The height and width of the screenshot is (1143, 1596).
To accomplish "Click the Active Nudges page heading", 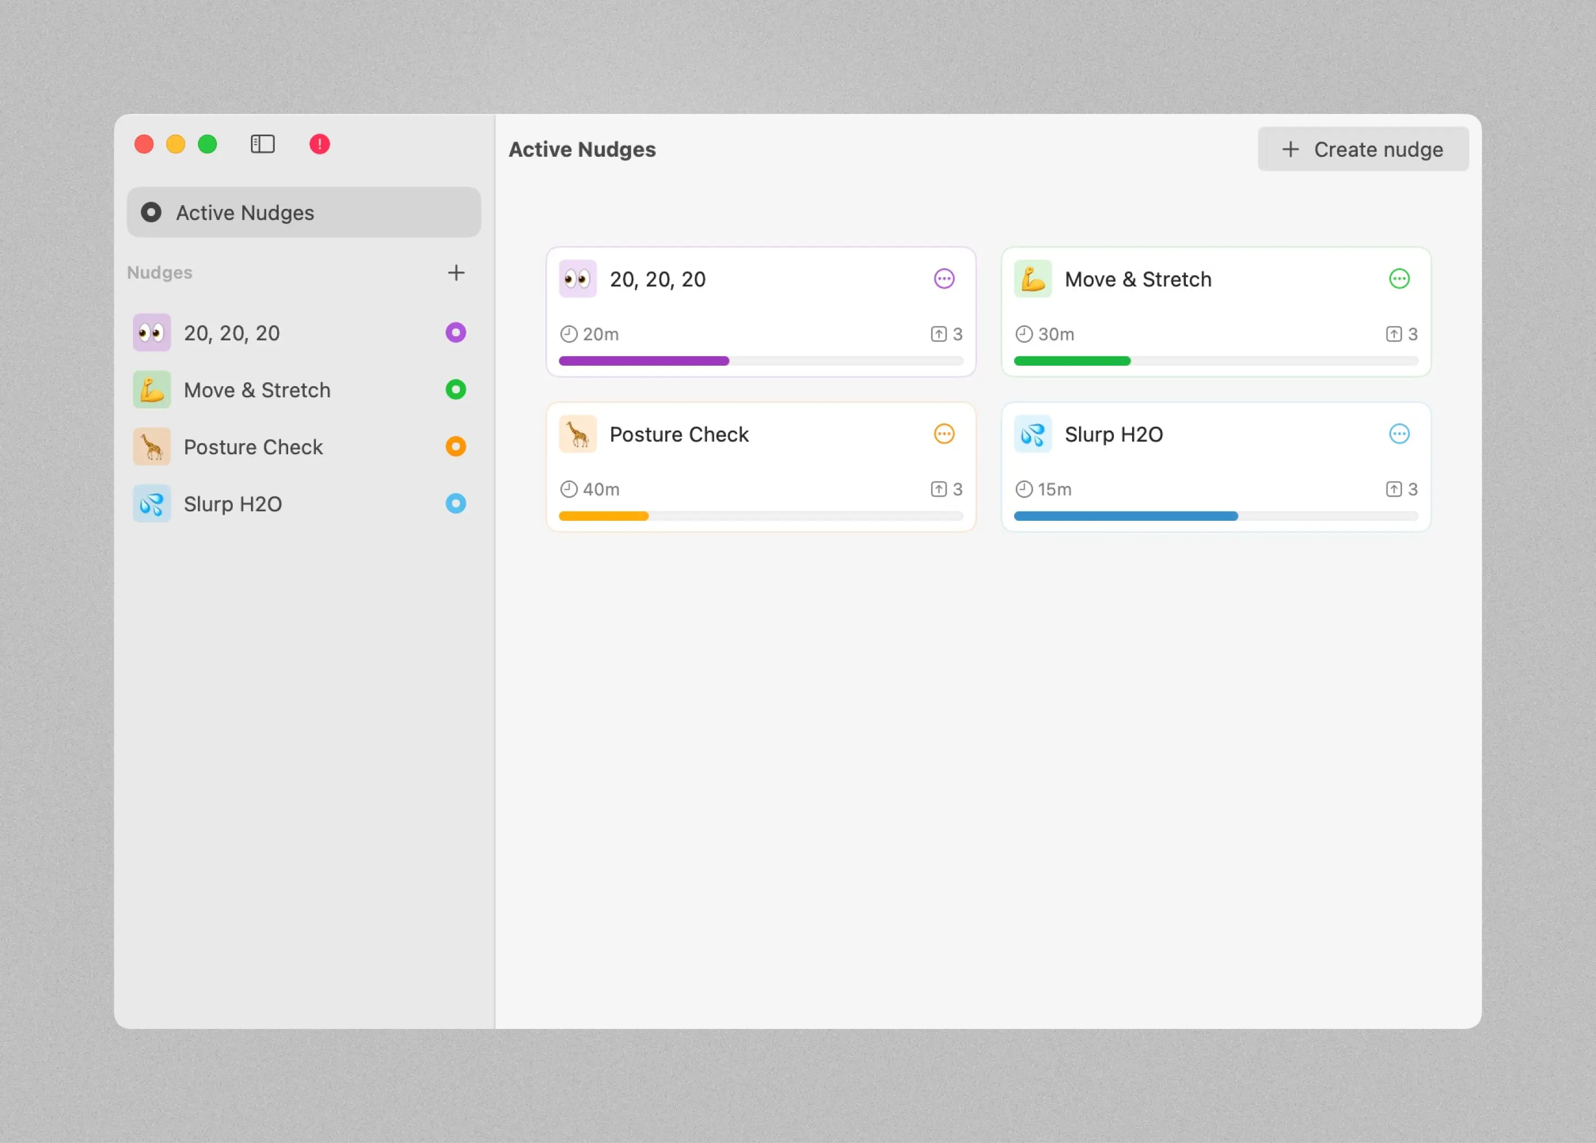I will pyautogui.click(x=582, y=150).
